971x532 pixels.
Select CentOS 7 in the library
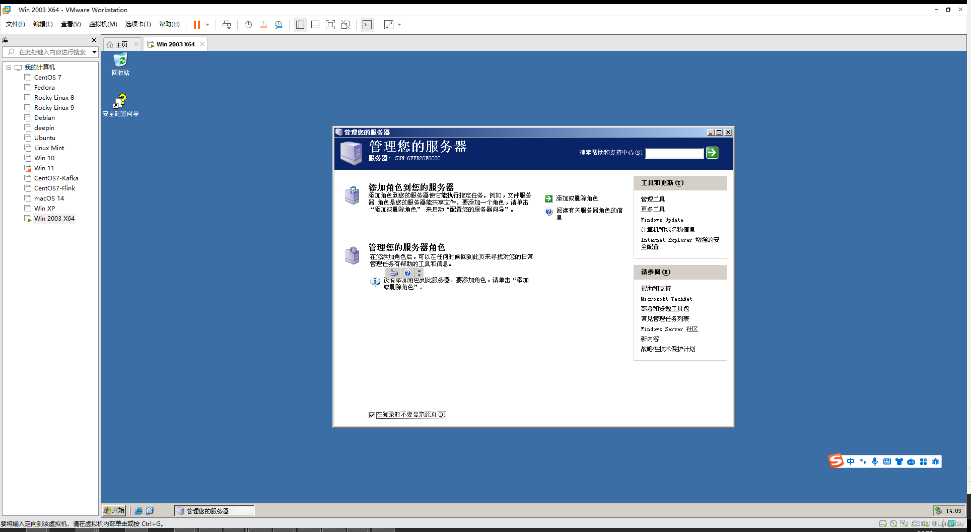coord(48,77)
